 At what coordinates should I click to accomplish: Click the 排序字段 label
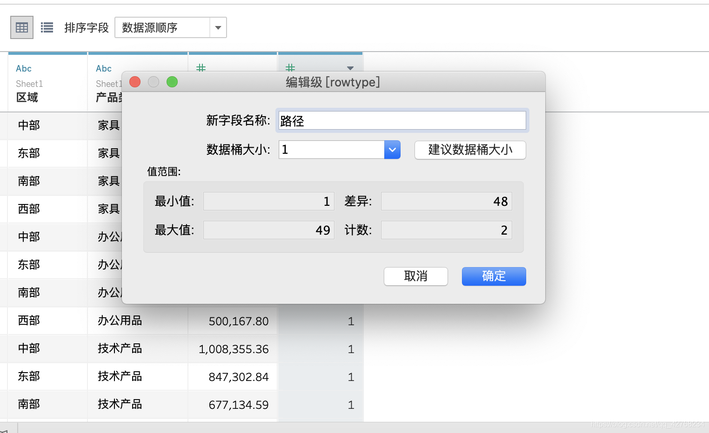(x=87, y=28)
